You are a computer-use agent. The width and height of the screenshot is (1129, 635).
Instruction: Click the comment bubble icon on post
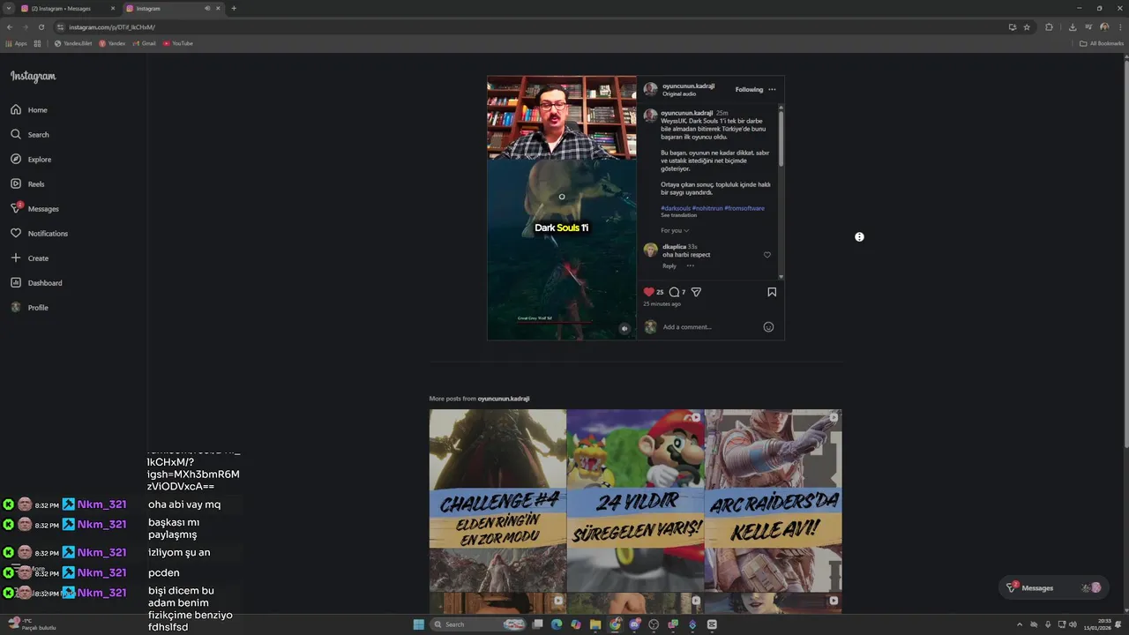pyautogui.click(x=674, y=292)
